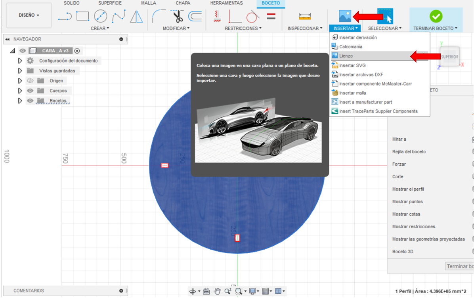The width and height of the screenshot is (474, 300).
Task: Open the MODIFICAR dropdown menu
Action: pos(176,29)
